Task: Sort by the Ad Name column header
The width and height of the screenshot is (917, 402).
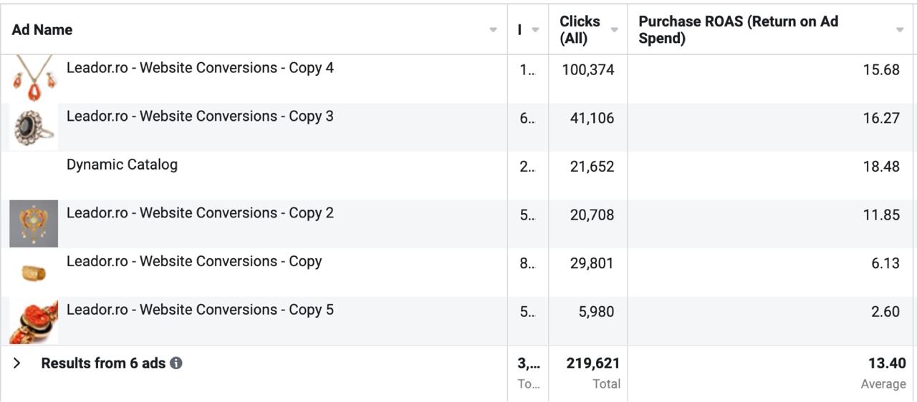Action: click(x=42, y=30)
